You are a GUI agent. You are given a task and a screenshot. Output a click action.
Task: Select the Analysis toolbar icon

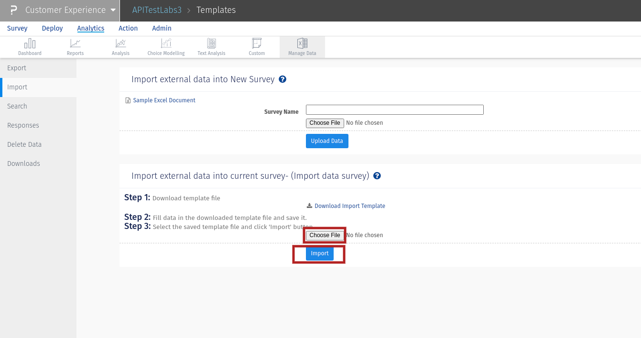[x=120, y=44]
